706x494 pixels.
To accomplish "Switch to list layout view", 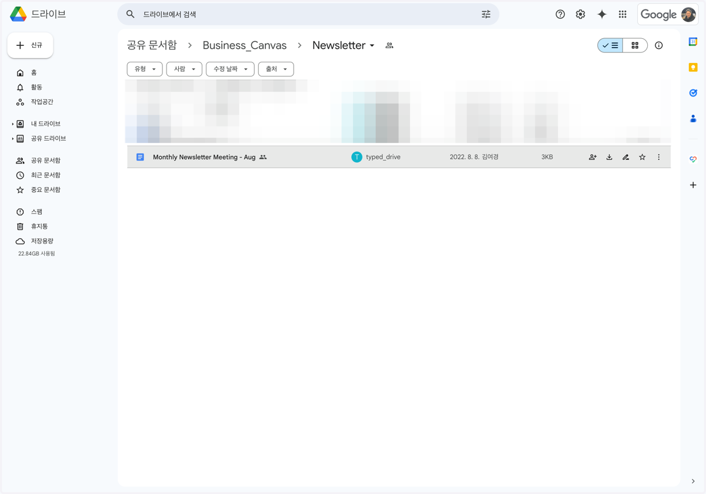I will (x=611, y=45).
